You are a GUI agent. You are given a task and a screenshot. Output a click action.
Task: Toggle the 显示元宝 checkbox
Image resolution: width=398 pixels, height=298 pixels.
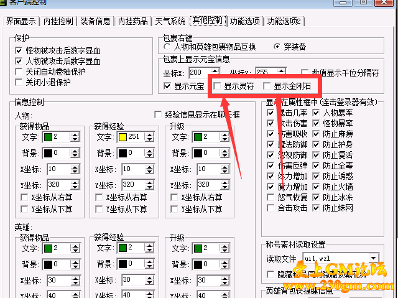tap(167, 86)
